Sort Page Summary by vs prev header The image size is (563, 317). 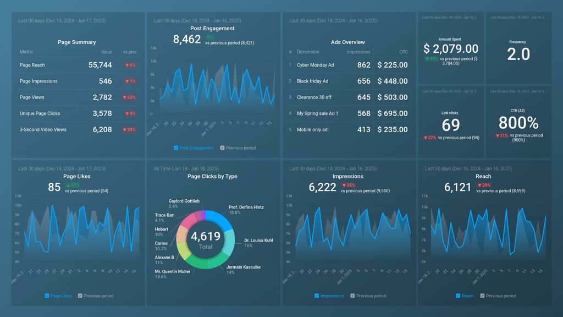pos(130,52)
